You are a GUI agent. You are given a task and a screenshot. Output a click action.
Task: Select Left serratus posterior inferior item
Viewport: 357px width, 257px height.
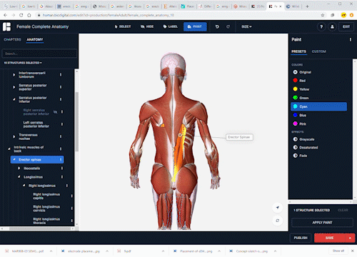[36, 124]
